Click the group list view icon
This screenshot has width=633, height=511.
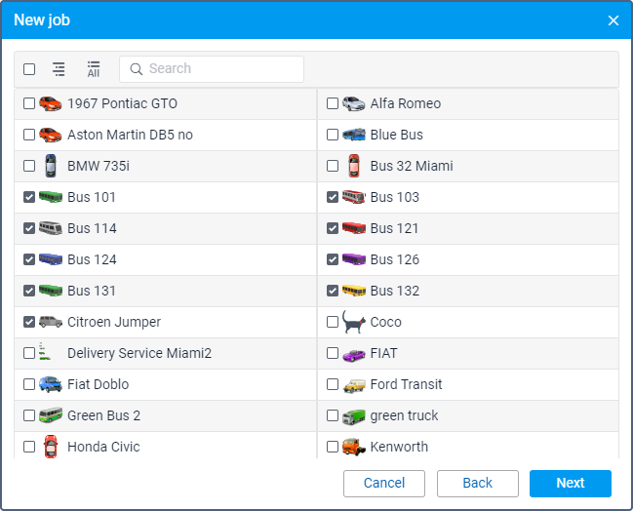(59, 69)
